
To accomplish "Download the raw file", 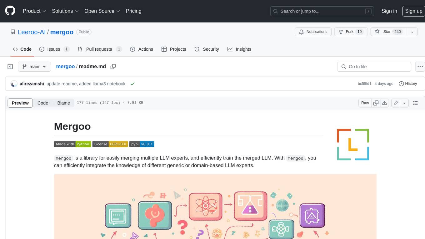I will point(385,103).
